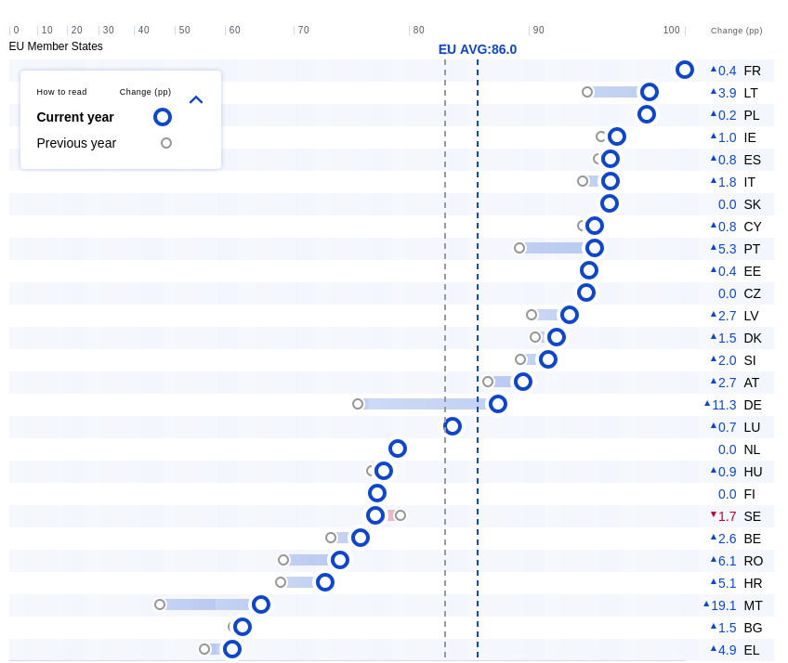Click Portugal's light blue change bar
Image resolution: width=788 pixels, height=663 pixels.
[x=554, y=248]
